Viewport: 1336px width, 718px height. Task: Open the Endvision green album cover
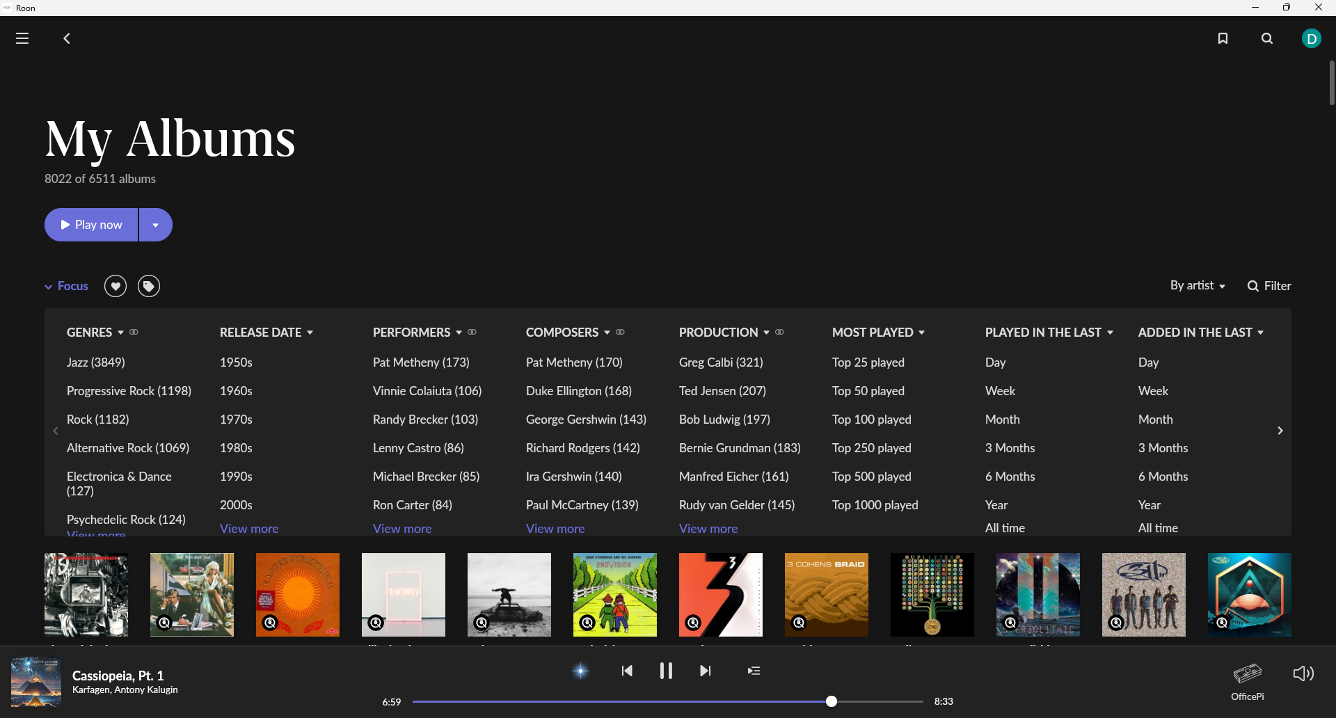point(615,595)
